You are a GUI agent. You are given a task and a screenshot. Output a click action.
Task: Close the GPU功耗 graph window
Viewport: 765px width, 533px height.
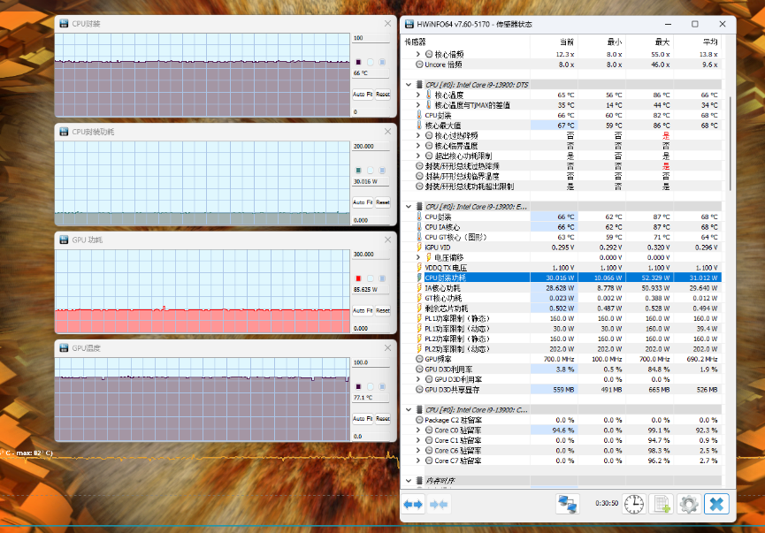pyautogui.click(x=386, y=240)
